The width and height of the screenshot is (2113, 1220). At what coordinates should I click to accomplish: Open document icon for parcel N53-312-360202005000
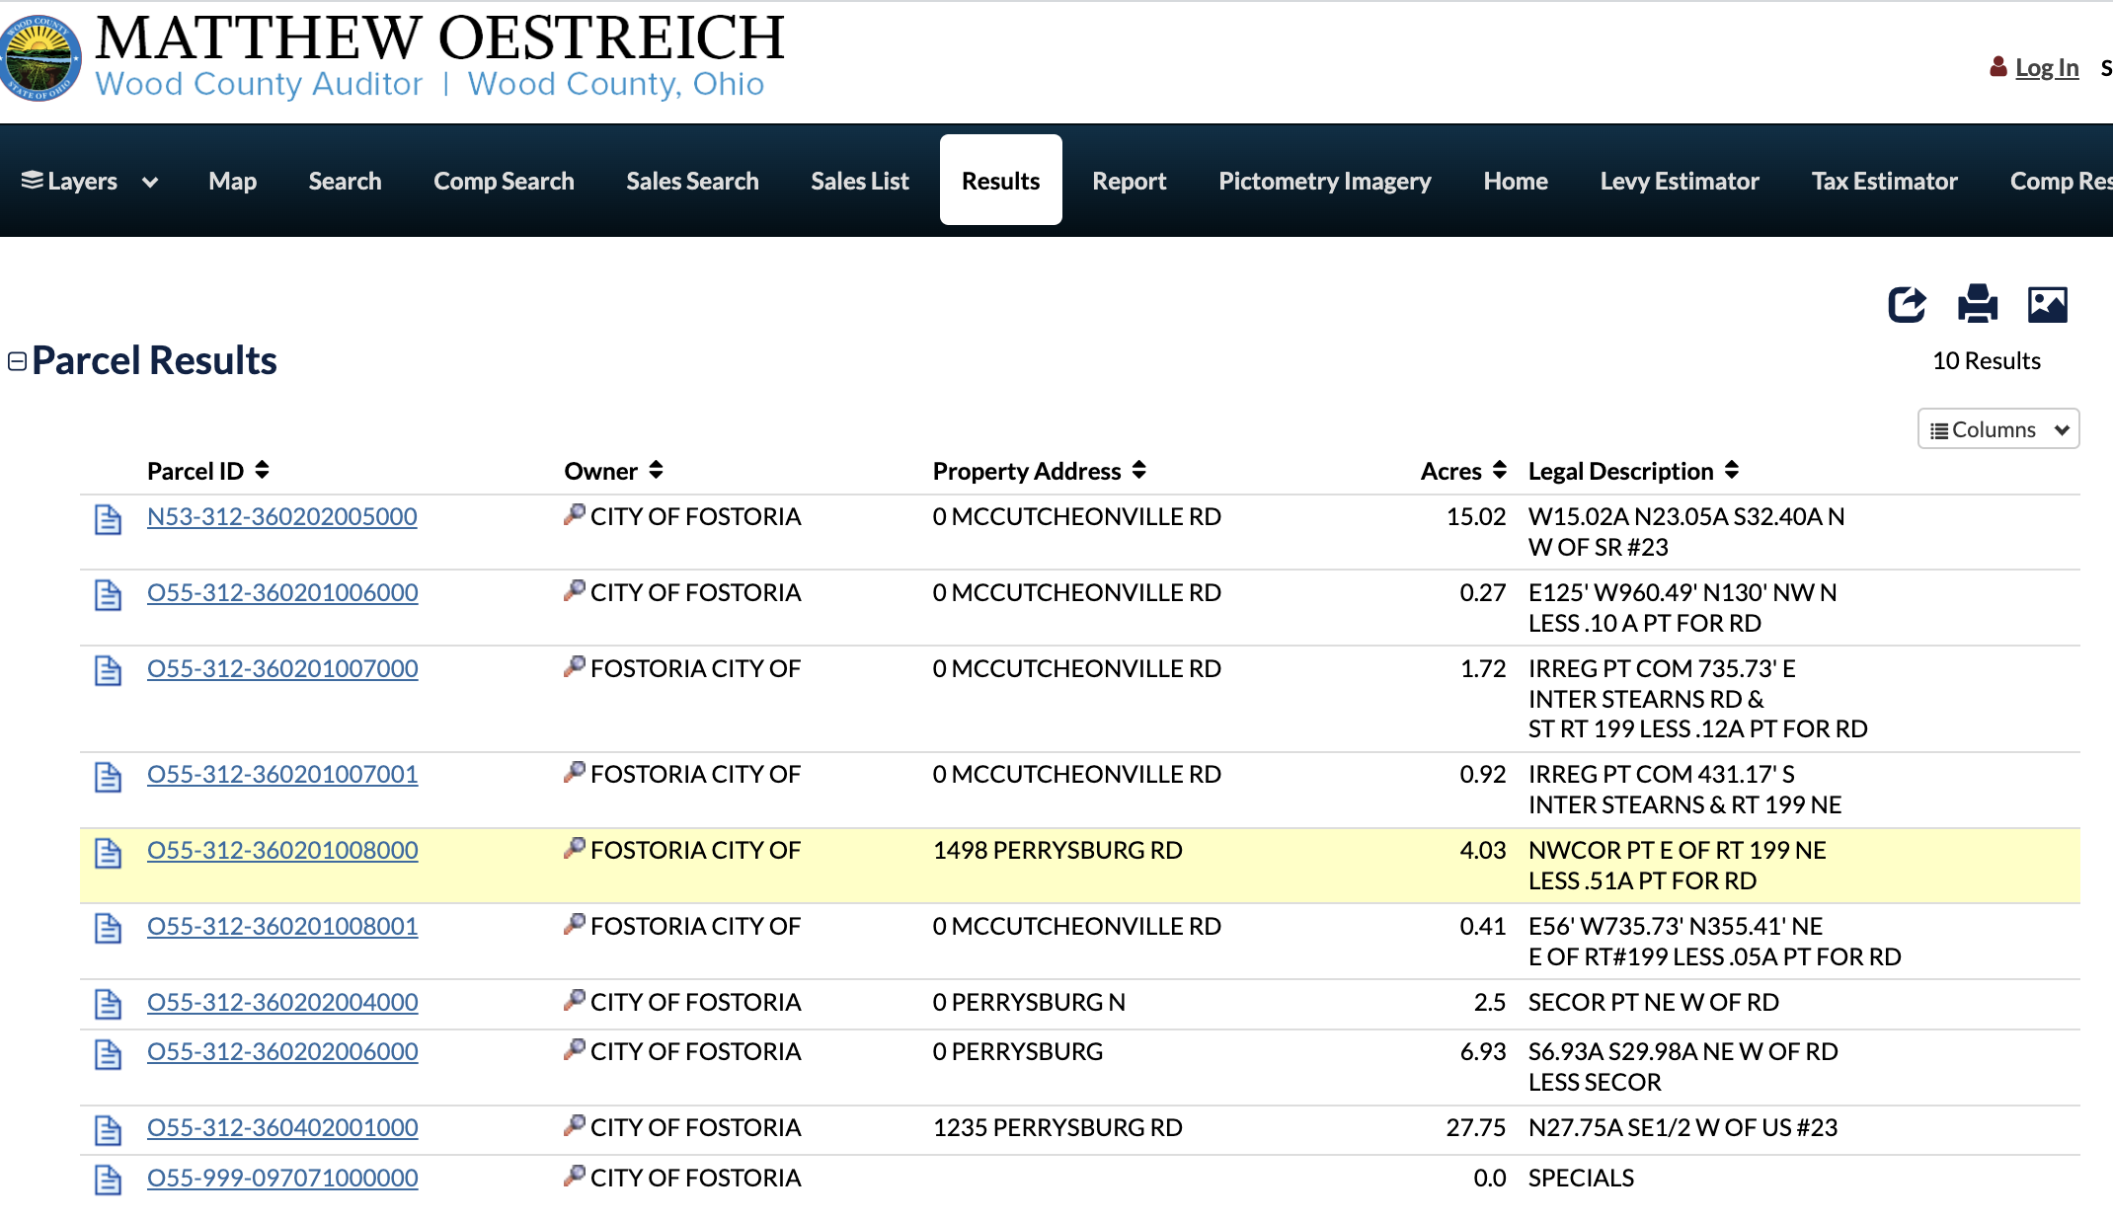coord(108,519)
